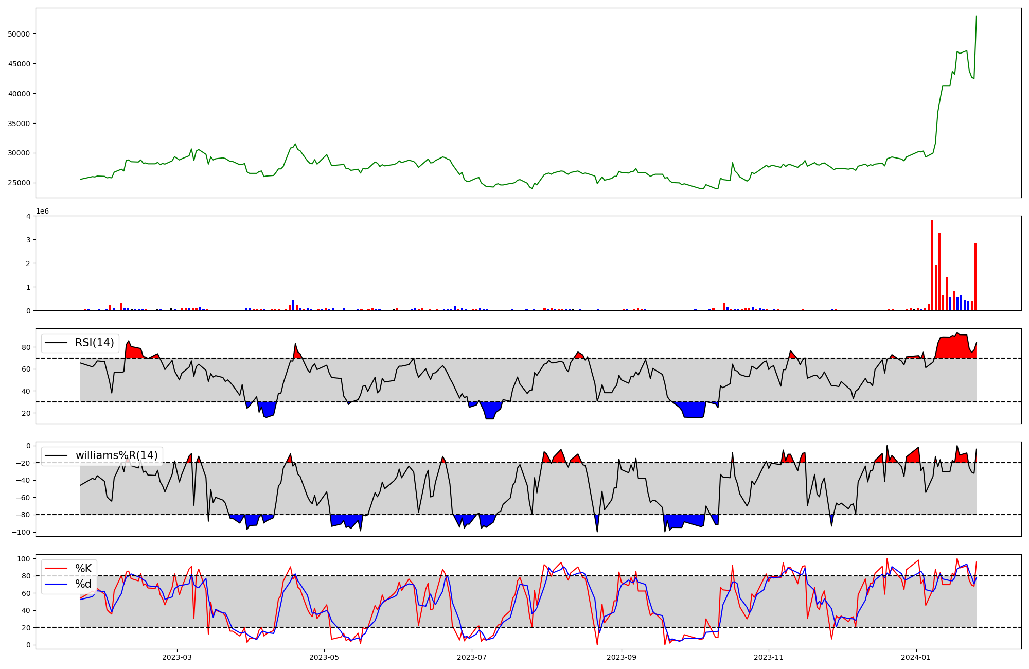Screen dimensions: 1029x669
Task: Click the final peak of the green price line
Action: pos(977,17)
